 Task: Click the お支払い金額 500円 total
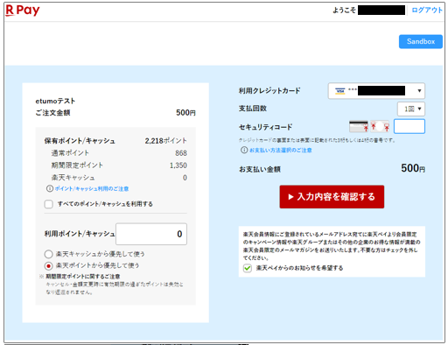413,168
